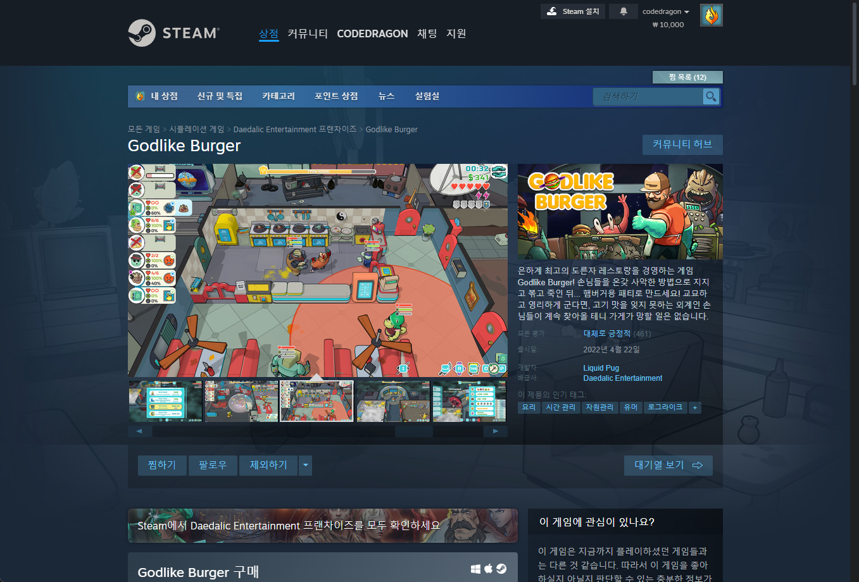Open the 지원 menu item
The width and height of the screenshot is (859, 582).
tap(456, 34)
